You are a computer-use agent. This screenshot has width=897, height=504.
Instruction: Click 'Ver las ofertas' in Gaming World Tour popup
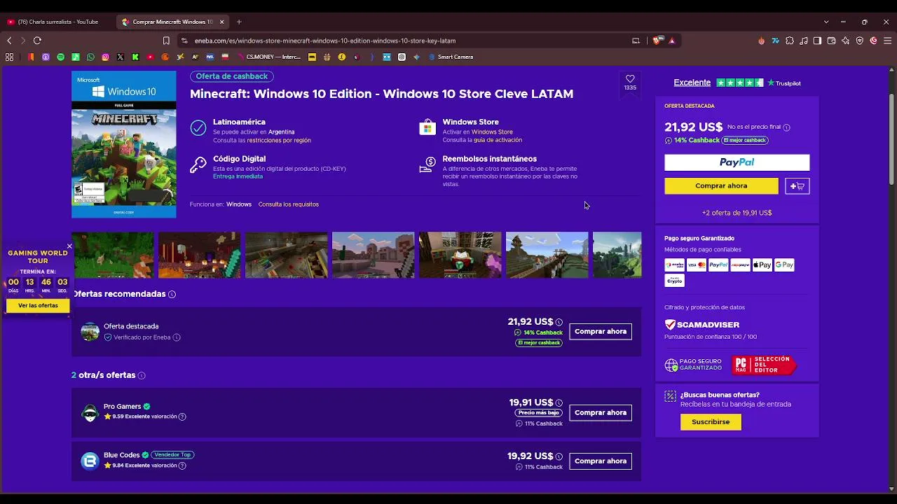click(38, 306)
